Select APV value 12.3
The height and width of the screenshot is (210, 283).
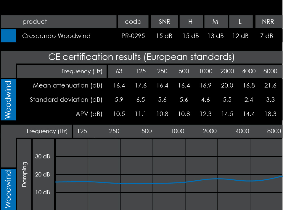coord(205,114)
